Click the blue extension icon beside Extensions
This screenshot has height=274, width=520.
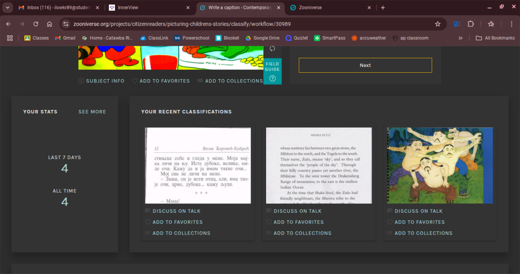click(457, 24)
